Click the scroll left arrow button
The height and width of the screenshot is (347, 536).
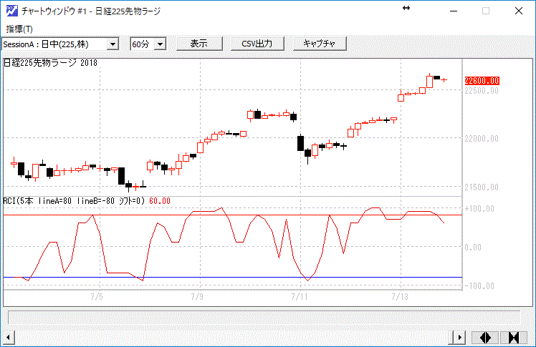tap(8, 338)
